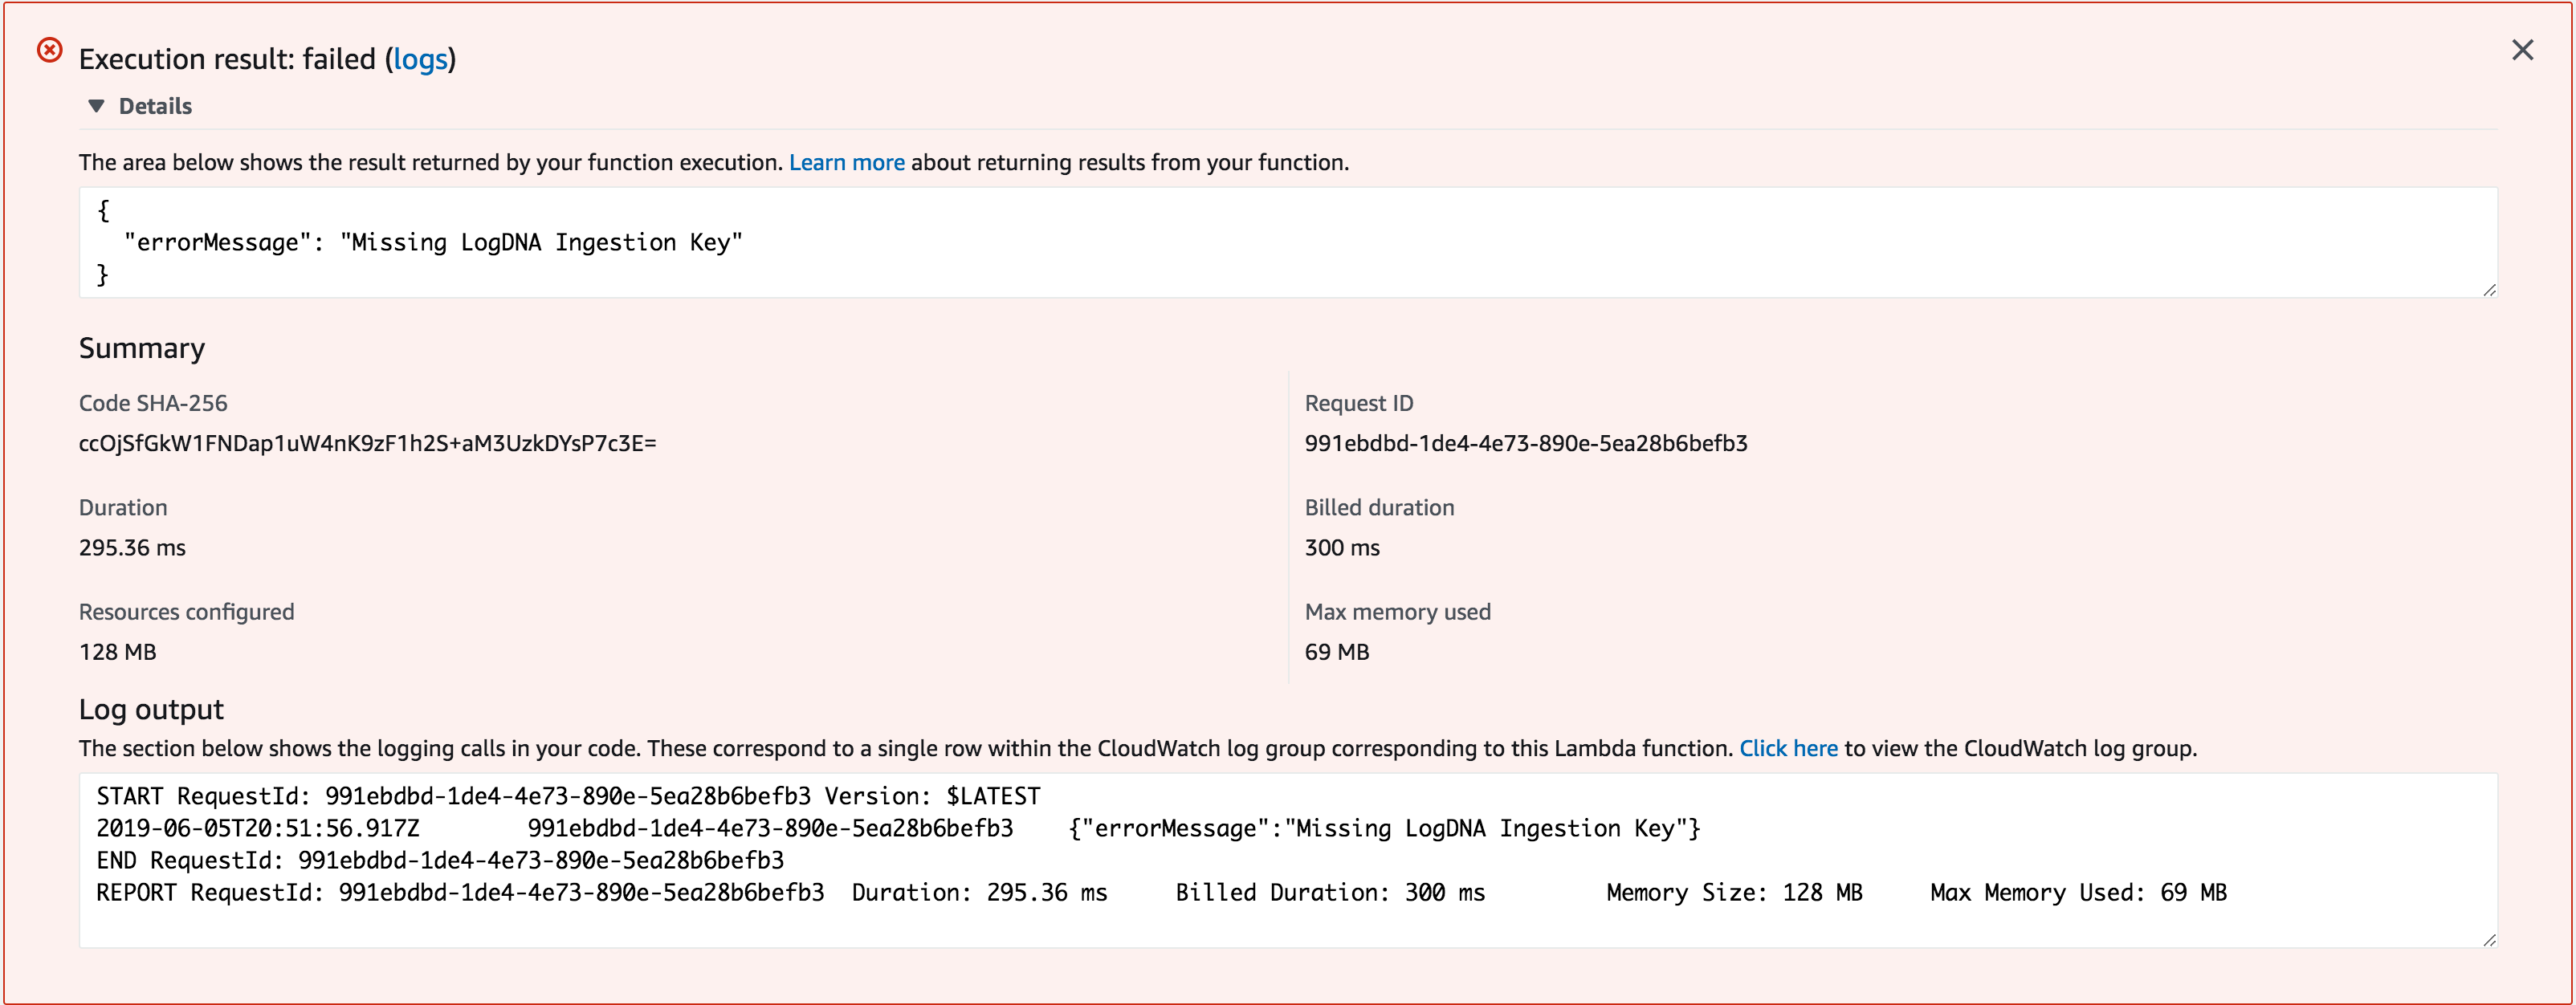Viewport: 2576px width, 1005px height.
Task: Collapse the Details section triangle
Action: pos(96,106)
